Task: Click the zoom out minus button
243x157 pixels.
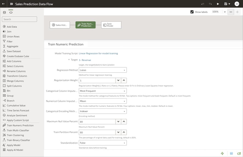Action: click(x=231, y=12)
